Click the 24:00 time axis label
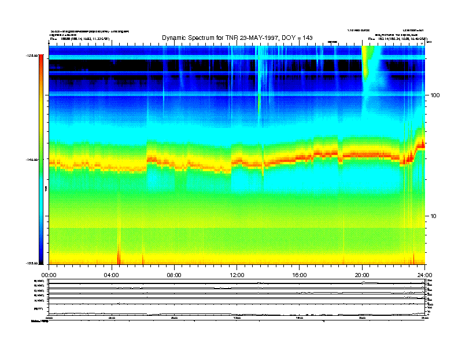458x354 pixels. click(424, 275)
